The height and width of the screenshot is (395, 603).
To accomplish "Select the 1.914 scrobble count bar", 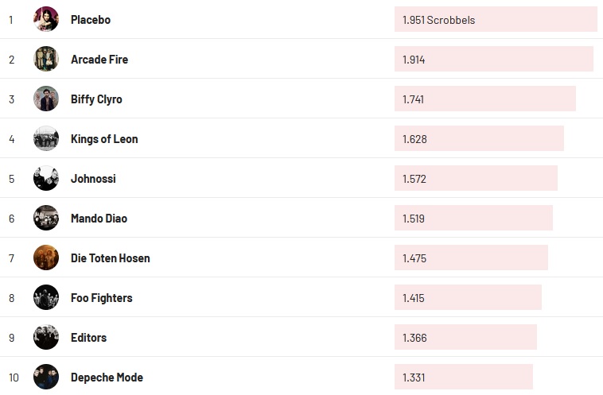I will (x=493, y=60).
